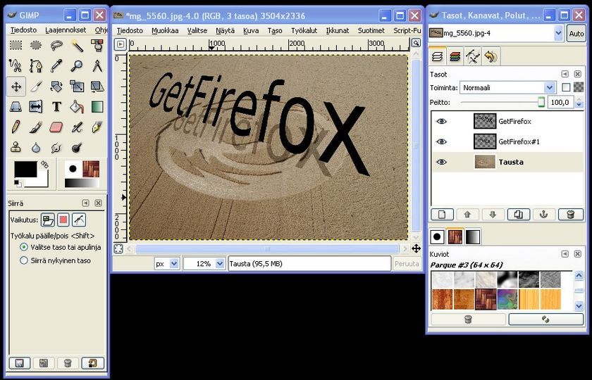The width and height of the screenshot is (592, 380).
Task: Choose 'Valitse taso tai apulinja' radio option
Action: (x=24, y=247)
